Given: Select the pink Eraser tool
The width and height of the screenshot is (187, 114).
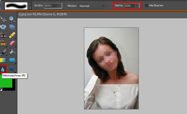Looking at the screenshot, I should 12,43.
